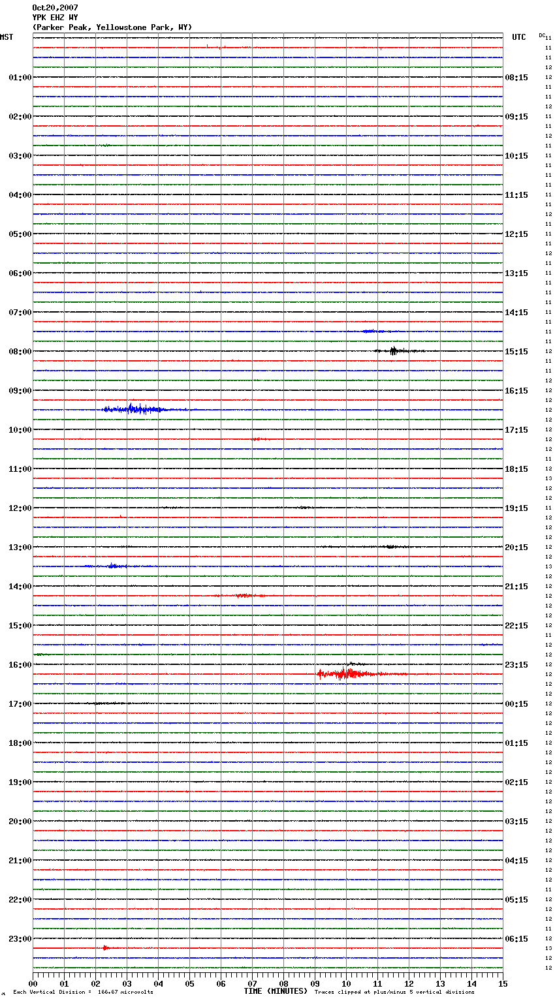
Task: Click the 15:15 UTC time label
Action: pyautogui.click(x=516, y=352)
